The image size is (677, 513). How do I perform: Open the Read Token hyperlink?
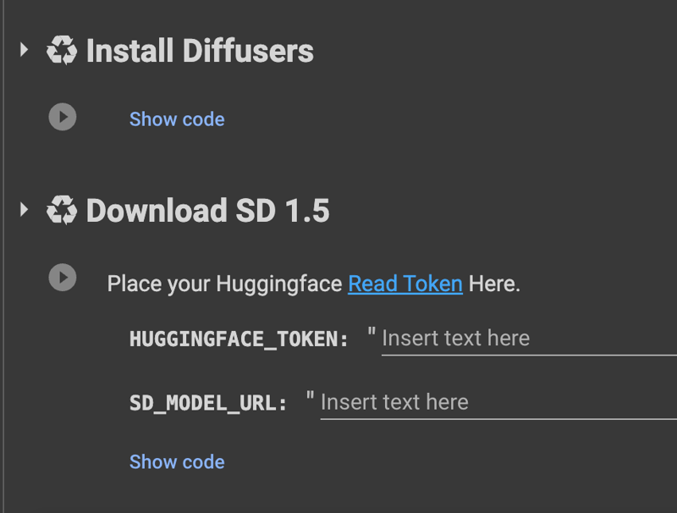click(x=405, y=284)
